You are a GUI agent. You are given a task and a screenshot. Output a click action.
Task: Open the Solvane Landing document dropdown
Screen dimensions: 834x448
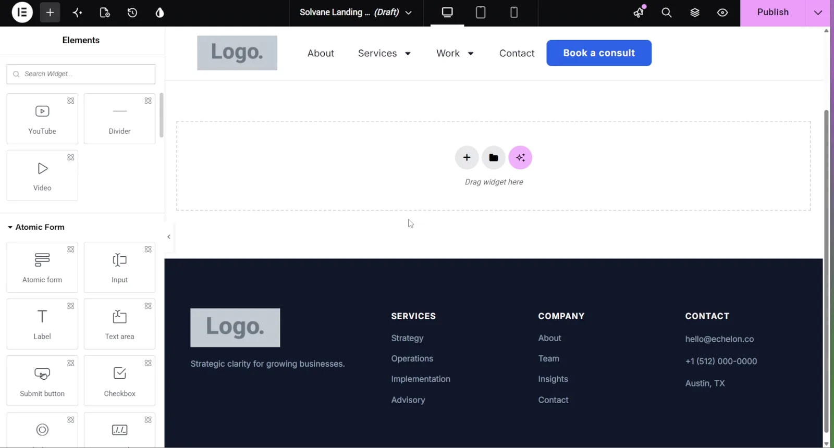pos(356,13)
